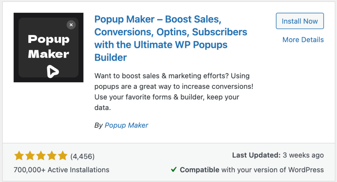The width and height of the screenshot is (337, 182).
Task: Click the italic By label
Action: (98, 125)
